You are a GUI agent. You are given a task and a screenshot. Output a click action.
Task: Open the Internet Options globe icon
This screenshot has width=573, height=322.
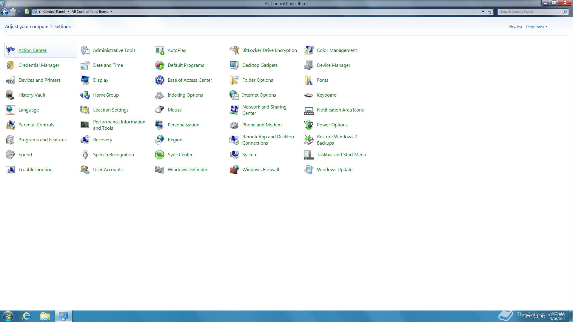coord(234,95)
